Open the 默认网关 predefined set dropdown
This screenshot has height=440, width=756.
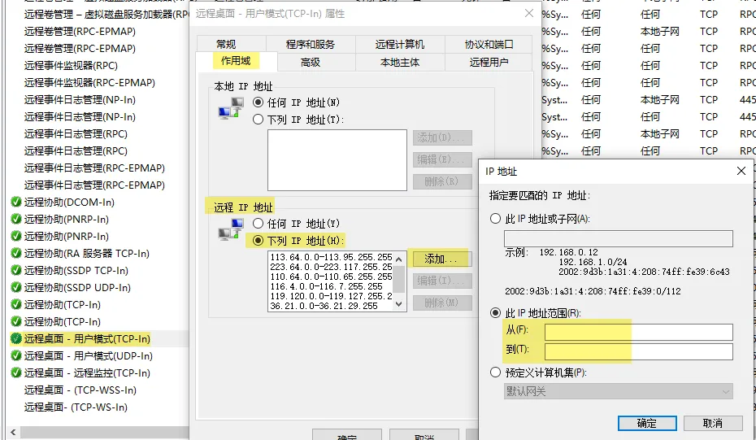(618, 391)
